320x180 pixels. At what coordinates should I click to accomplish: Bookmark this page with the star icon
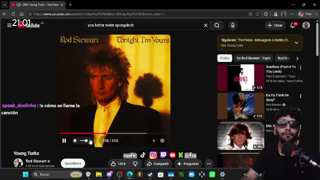point(257,14)
